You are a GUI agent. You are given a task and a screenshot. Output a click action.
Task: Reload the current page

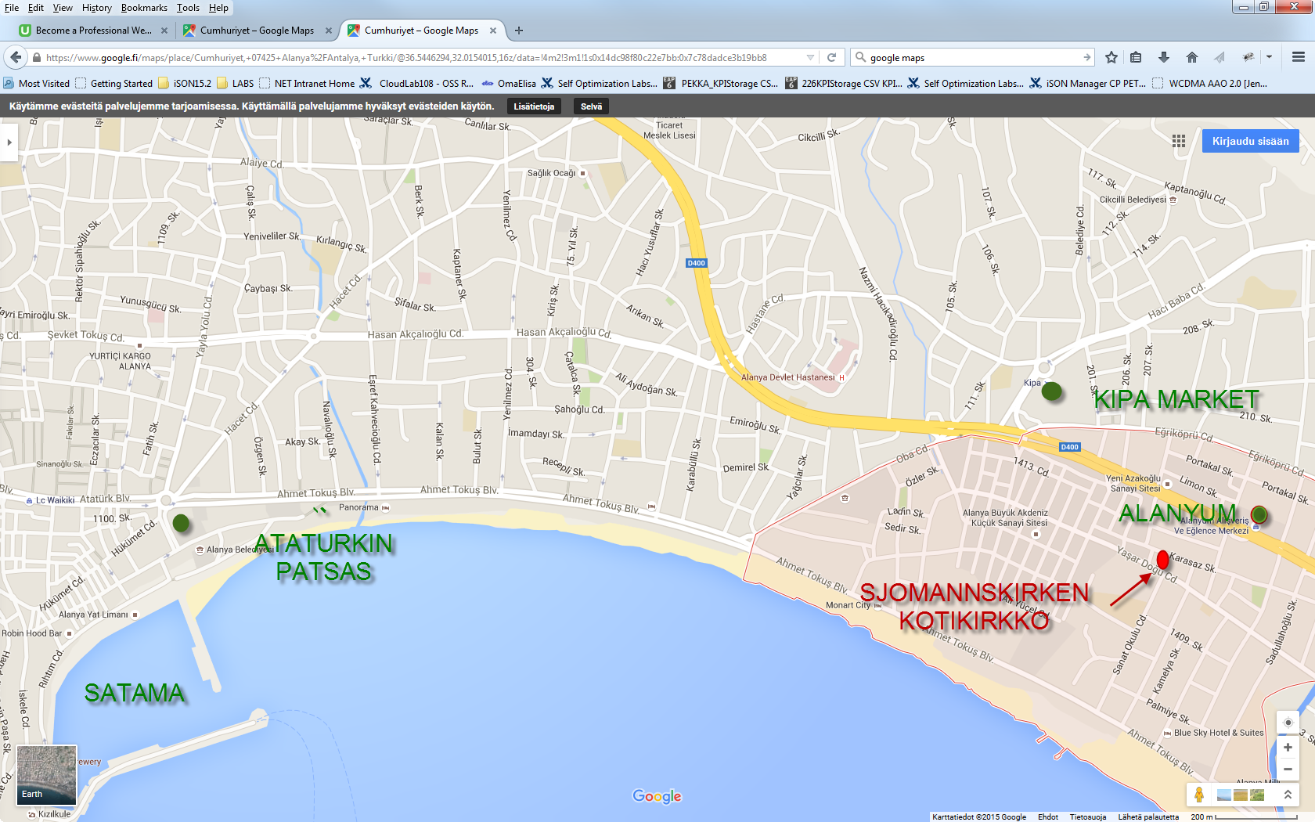pos(832,57)
